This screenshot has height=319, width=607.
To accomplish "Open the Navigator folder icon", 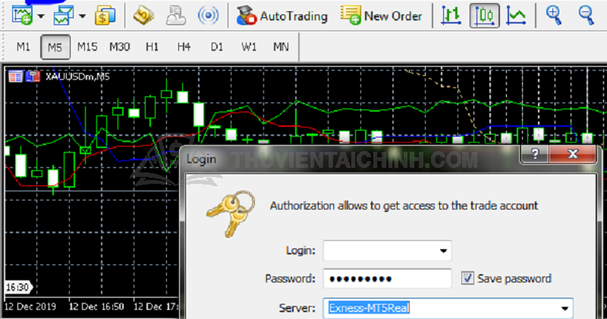I will (143, 16).
